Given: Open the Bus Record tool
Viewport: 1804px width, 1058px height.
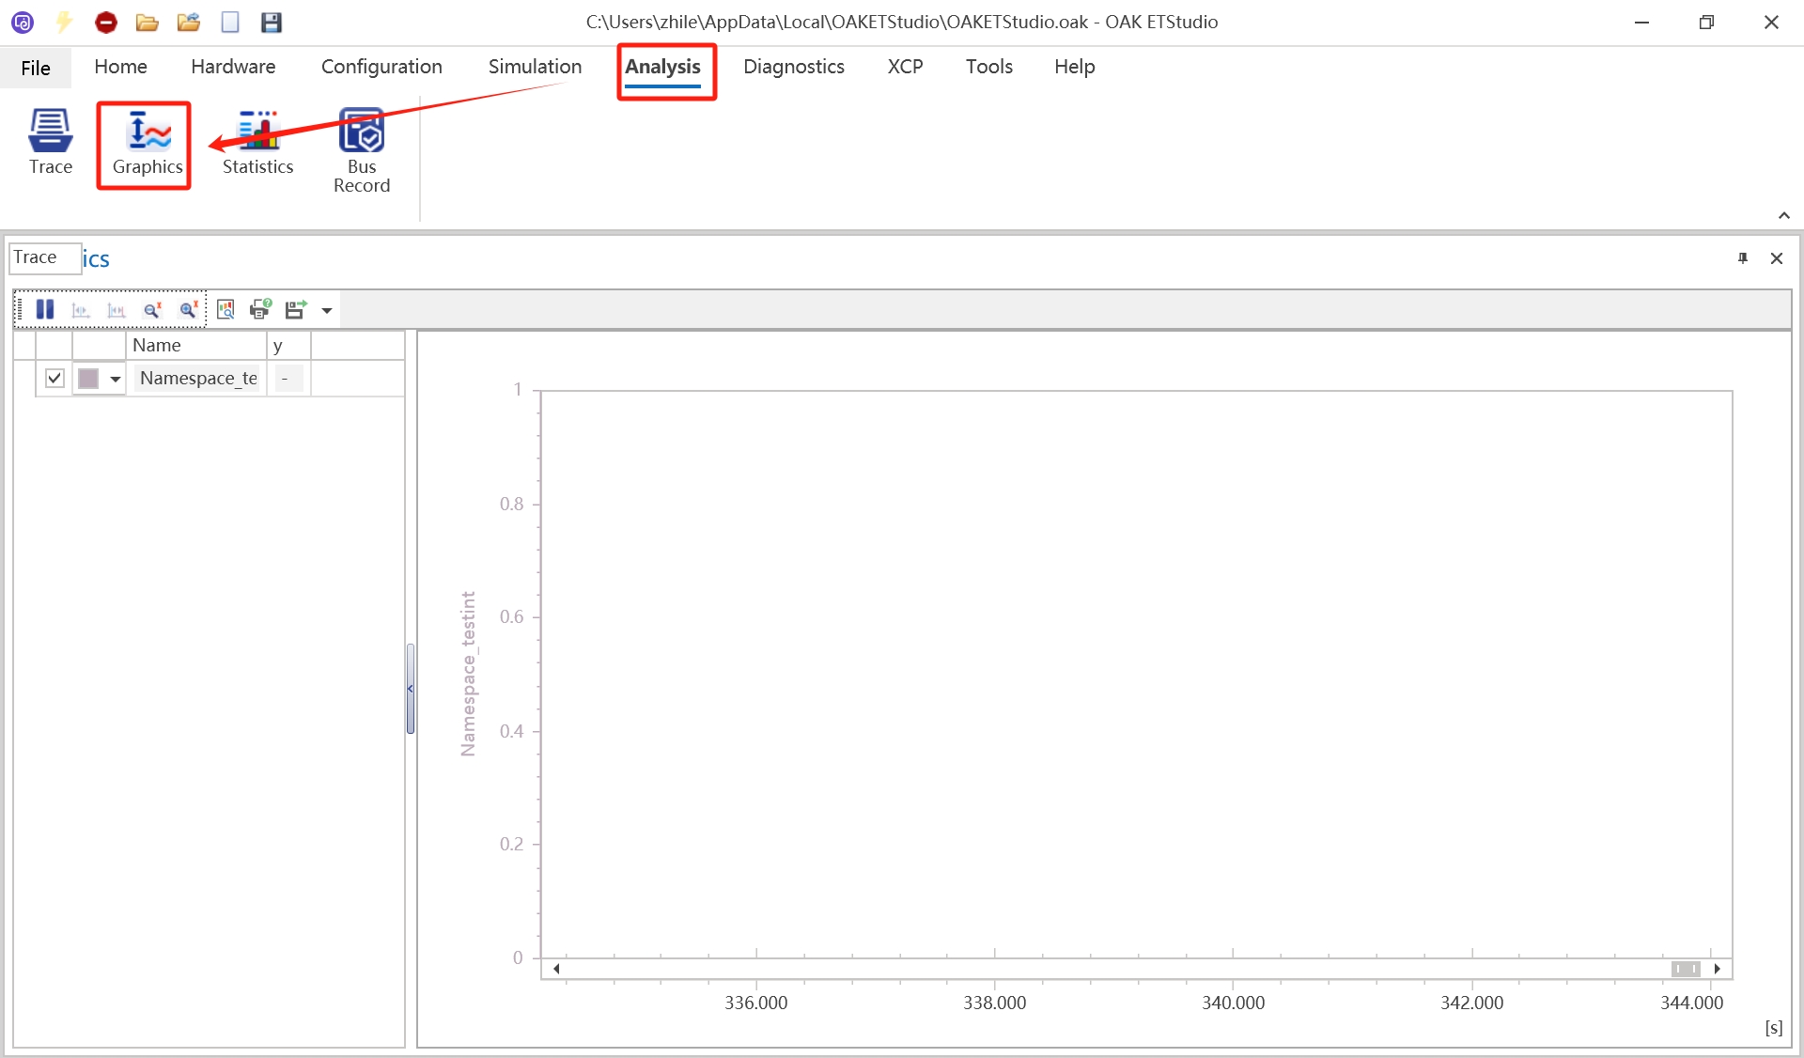Looking at the screenshot, I should (362, 150).
